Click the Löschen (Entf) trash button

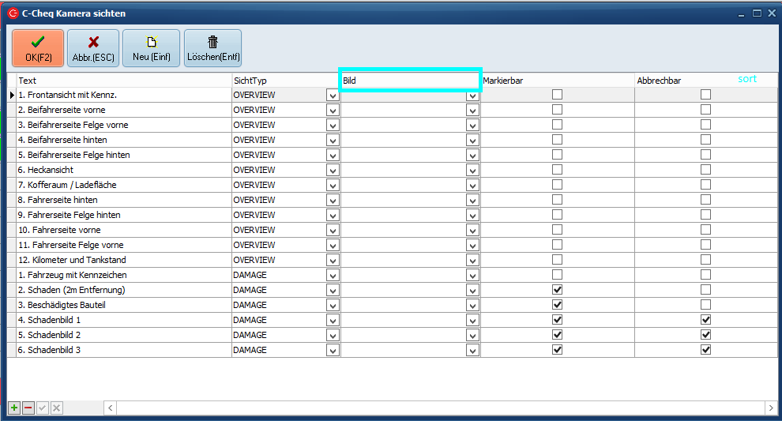pos(213,48)
